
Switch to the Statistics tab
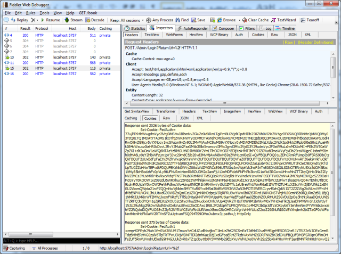click(x=135, y=28)
